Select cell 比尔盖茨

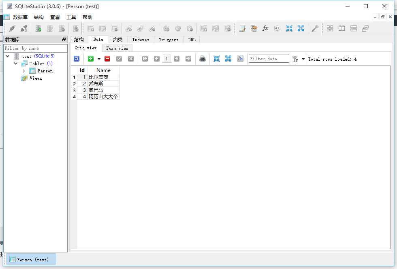(103, 77)
